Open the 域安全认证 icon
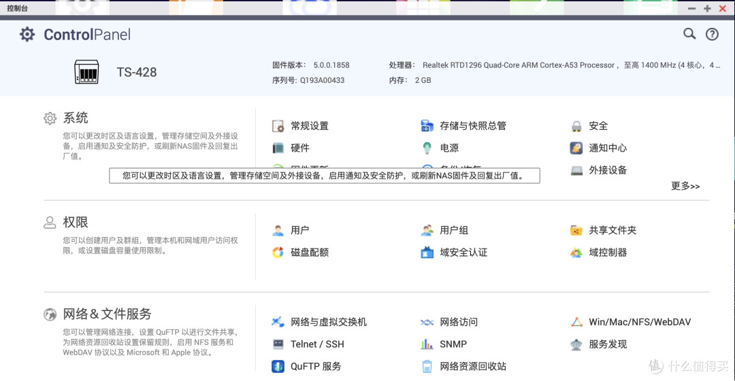This screenshot has height=381, width=735. click(x=427, y=252)
